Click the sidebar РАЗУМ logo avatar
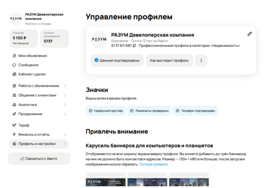The height and width of the screenshot is (188, 271). [x=16, y=19]
